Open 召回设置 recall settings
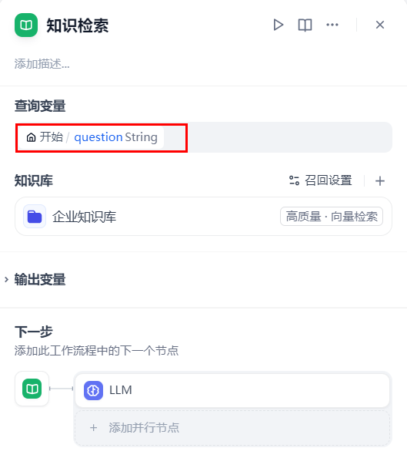The image size is (407, 475). [320, 180]
